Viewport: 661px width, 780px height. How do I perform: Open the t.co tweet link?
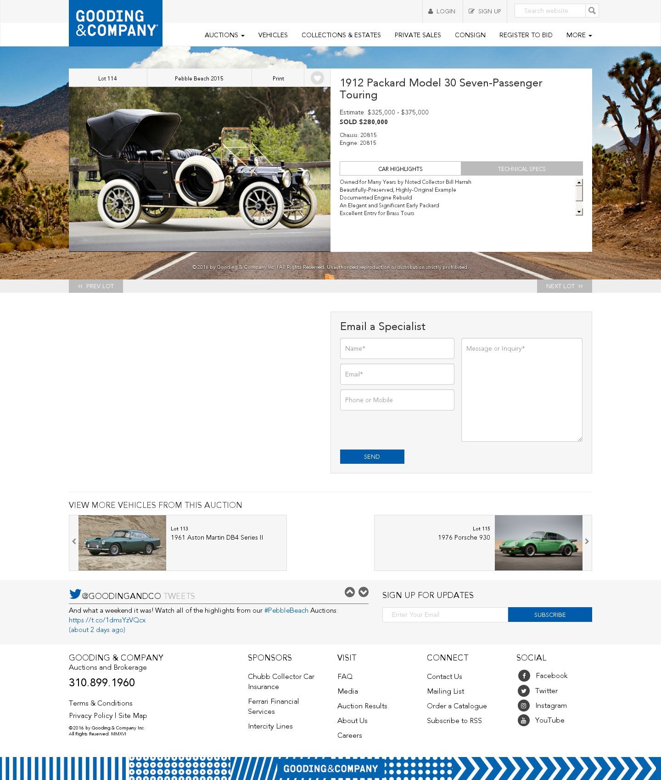point(107,620)
